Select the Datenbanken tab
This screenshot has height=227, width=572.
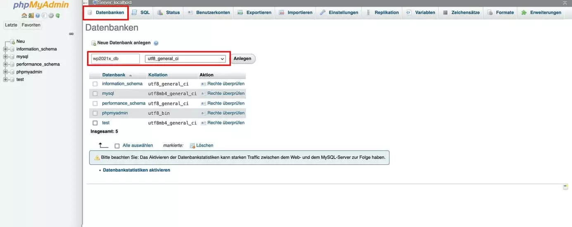[x=106, y=12]
